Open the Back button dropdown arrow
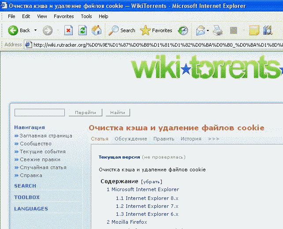Screen dimensions: 283x229 [36, 30]
